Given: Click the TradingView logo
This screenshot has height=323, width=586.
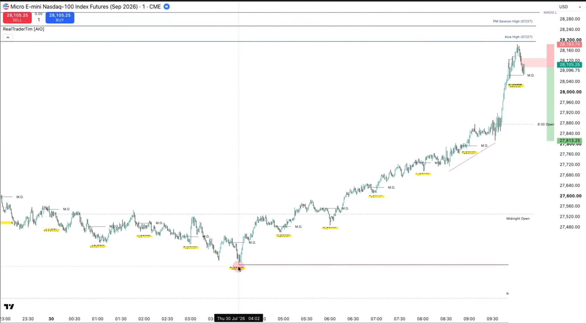Looking at the screenshot, I should coord(9,307).
